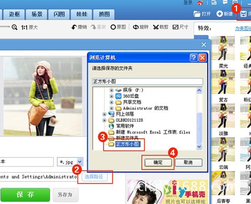Click the 旋转 rotate tool

tap(141, 27)
